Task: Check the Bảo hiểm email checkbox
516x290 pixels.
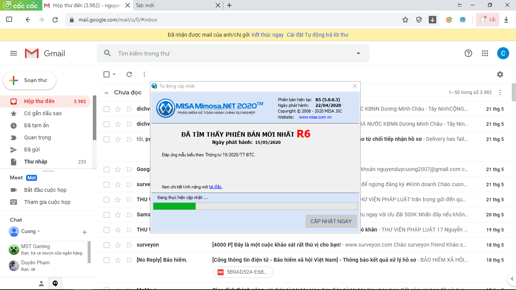Action: click(107, 260)
